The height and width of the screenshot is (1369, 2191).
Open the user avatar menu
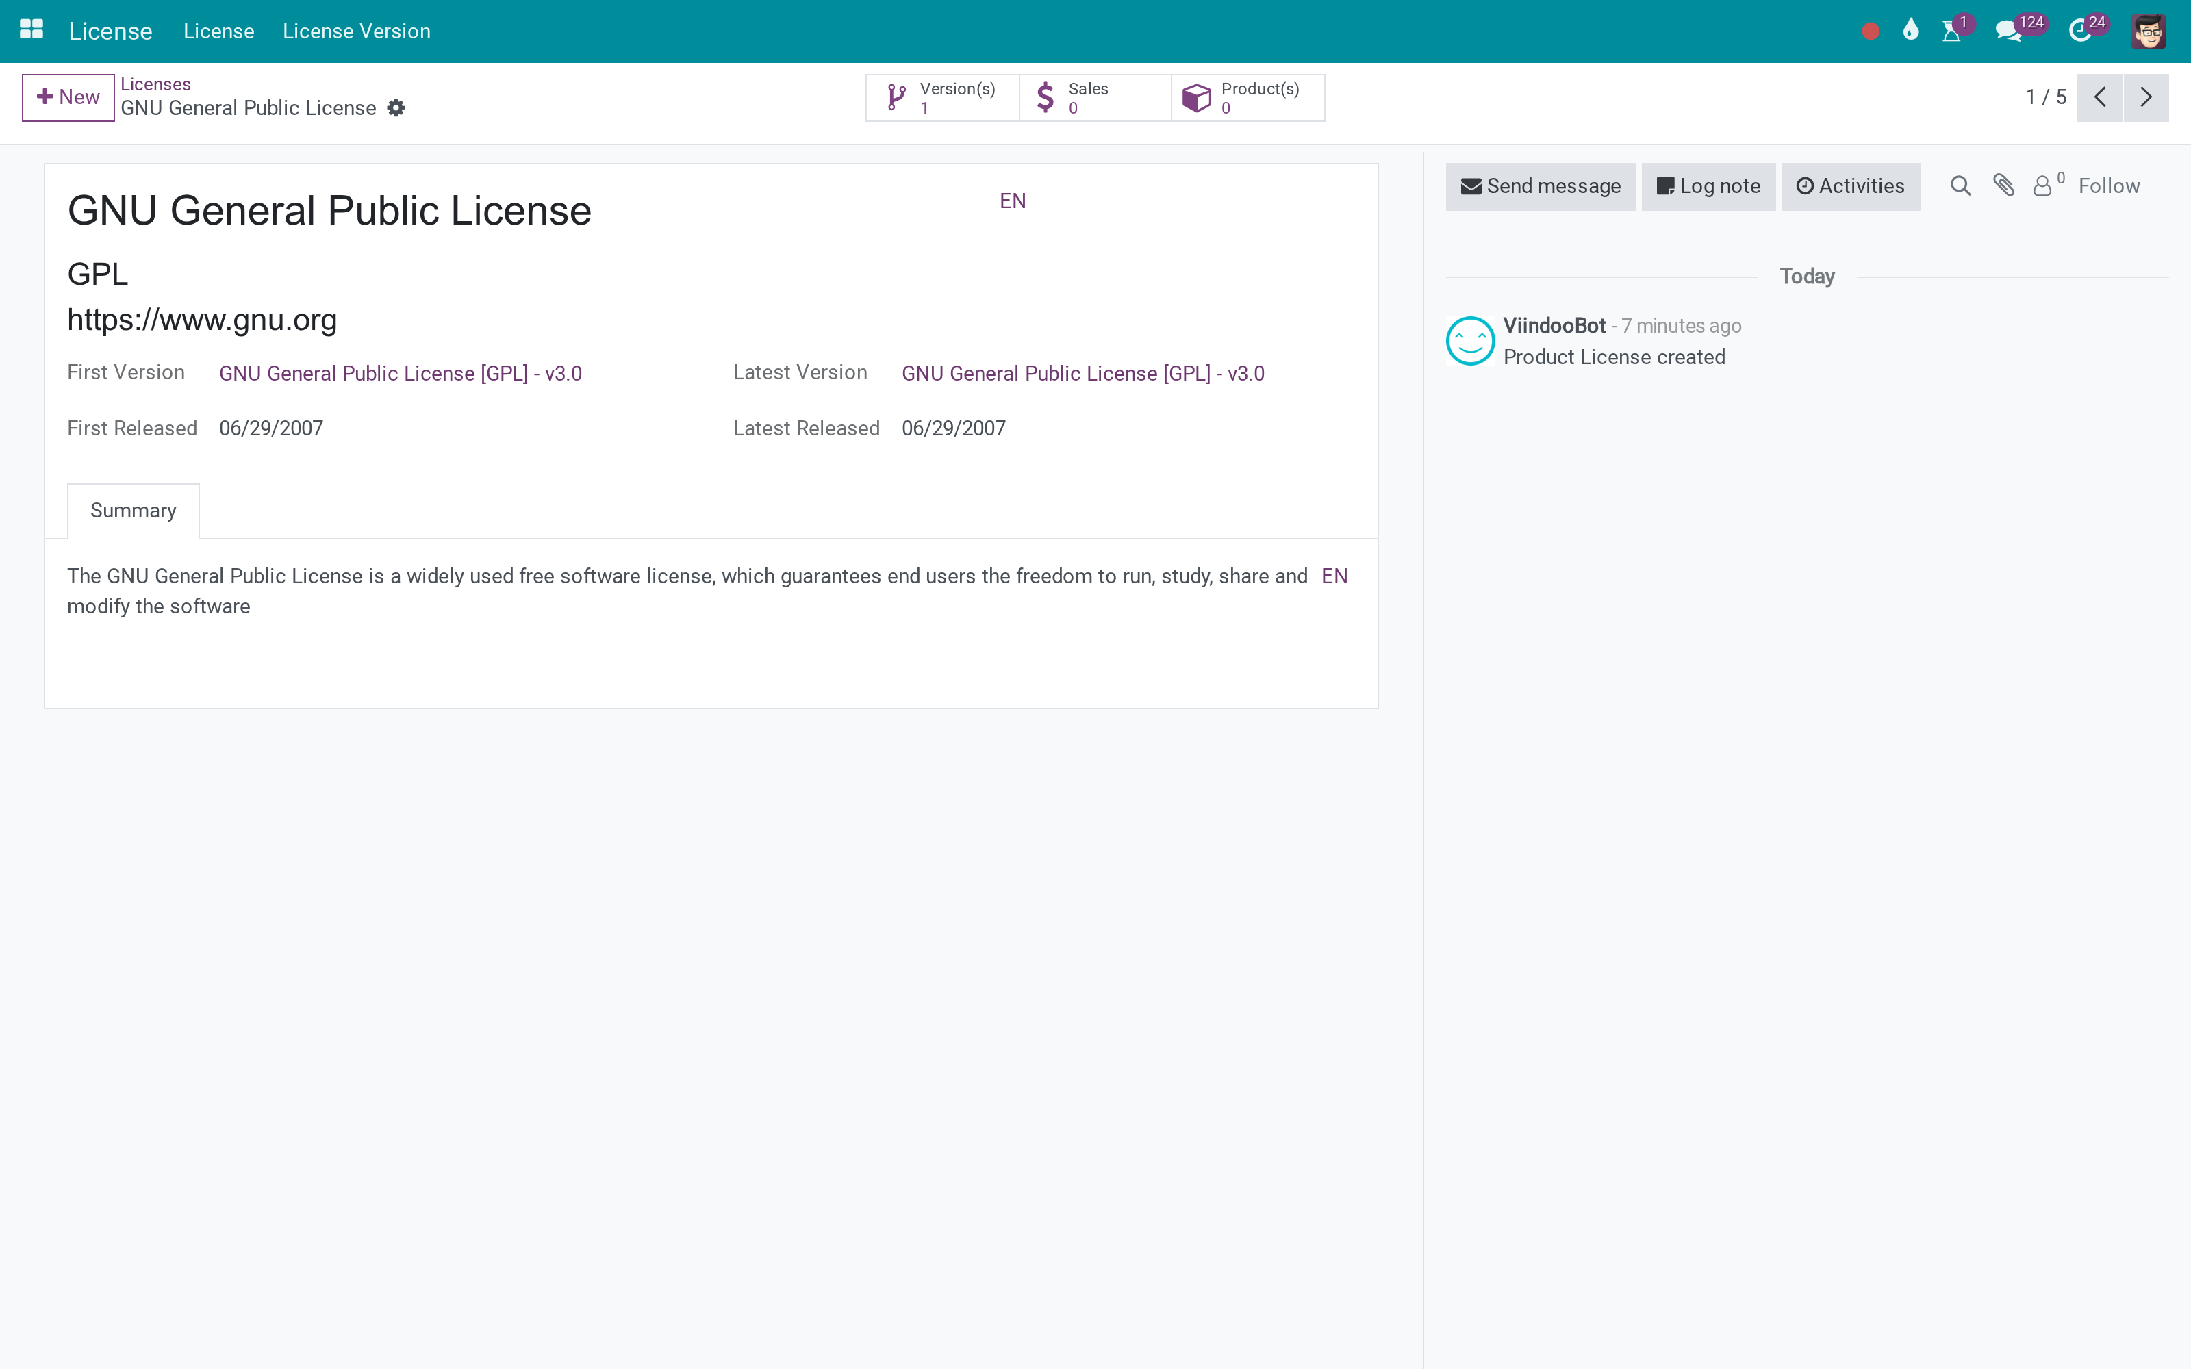coord(2148,31)
